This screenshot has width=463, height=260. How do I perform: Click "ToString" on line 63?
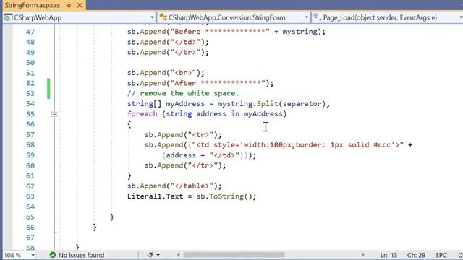(226, 196)
